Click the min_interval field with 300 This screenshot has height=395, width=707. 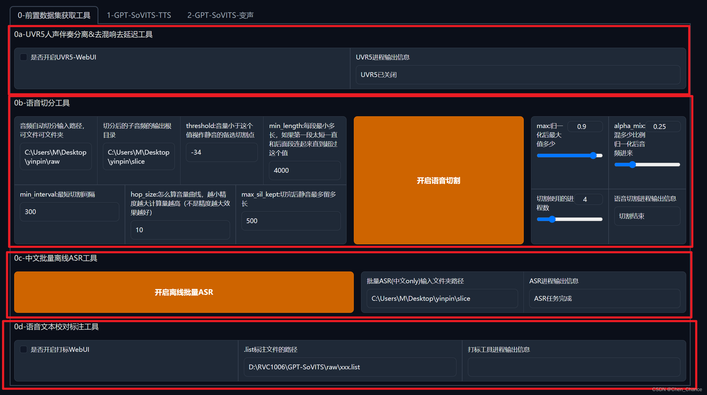[x=69, y=212]
